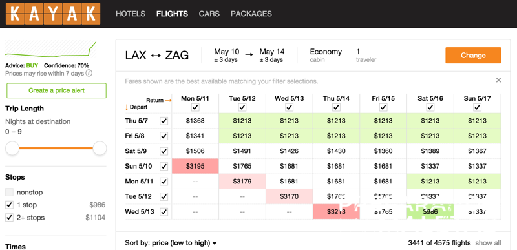Toggle the nonstop checkbox

point(9,192)
